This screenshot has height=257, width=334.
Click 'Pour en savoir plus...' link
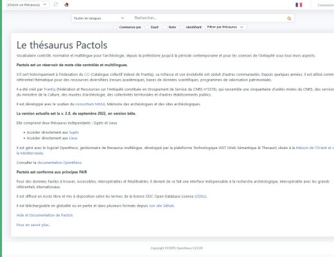33,225
